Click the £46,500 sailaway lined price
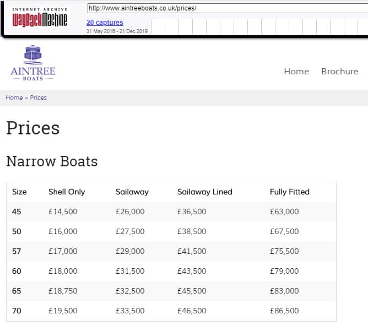 (x=192, y=311)
